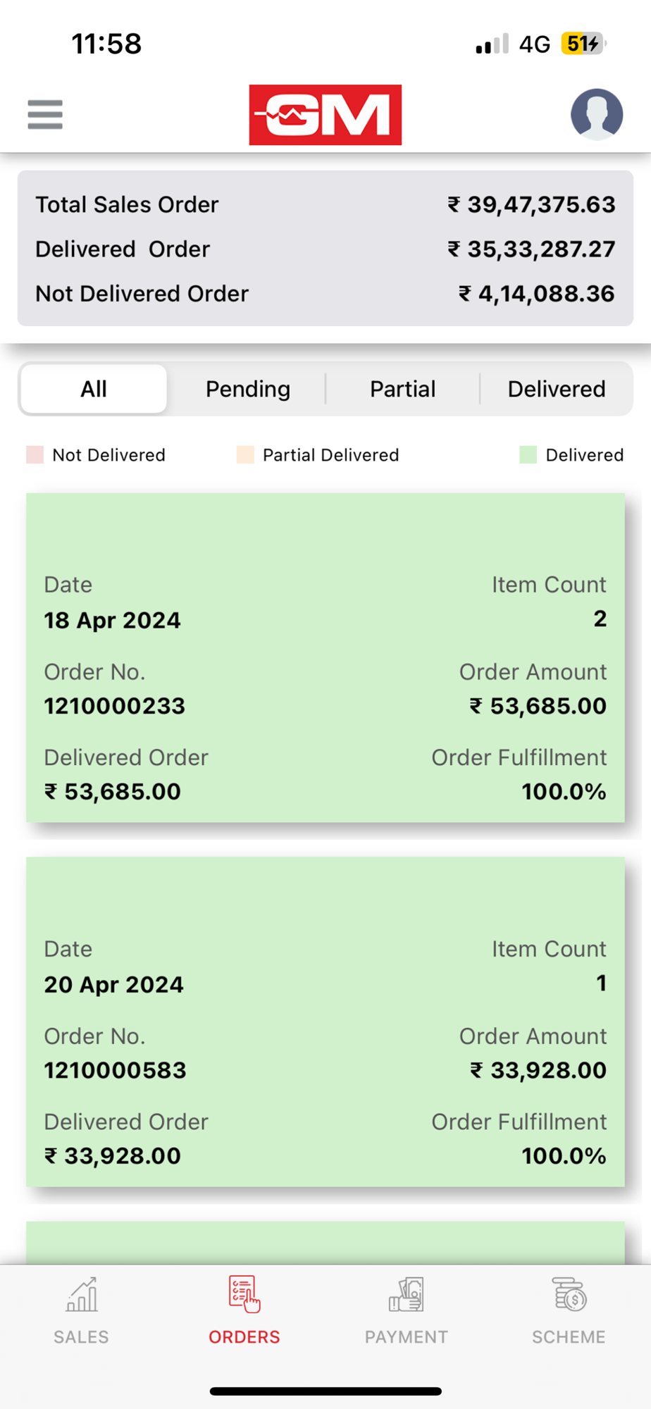Image resolution: width=651 pixels, height=1409 pixels.
Task: Open the hamburger menu
Action: (45, 114)
